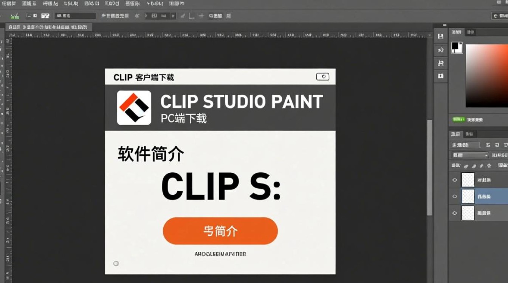Click the selected middle layer's thumbnail
508x283 pixels.
[x=468, y=196]
